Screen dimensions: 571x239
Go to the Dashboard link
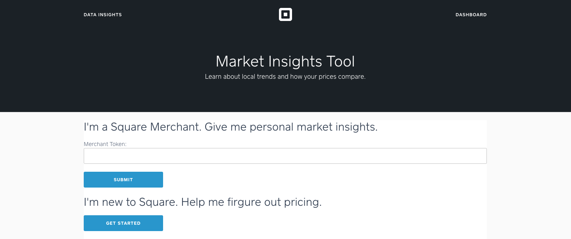471,15
